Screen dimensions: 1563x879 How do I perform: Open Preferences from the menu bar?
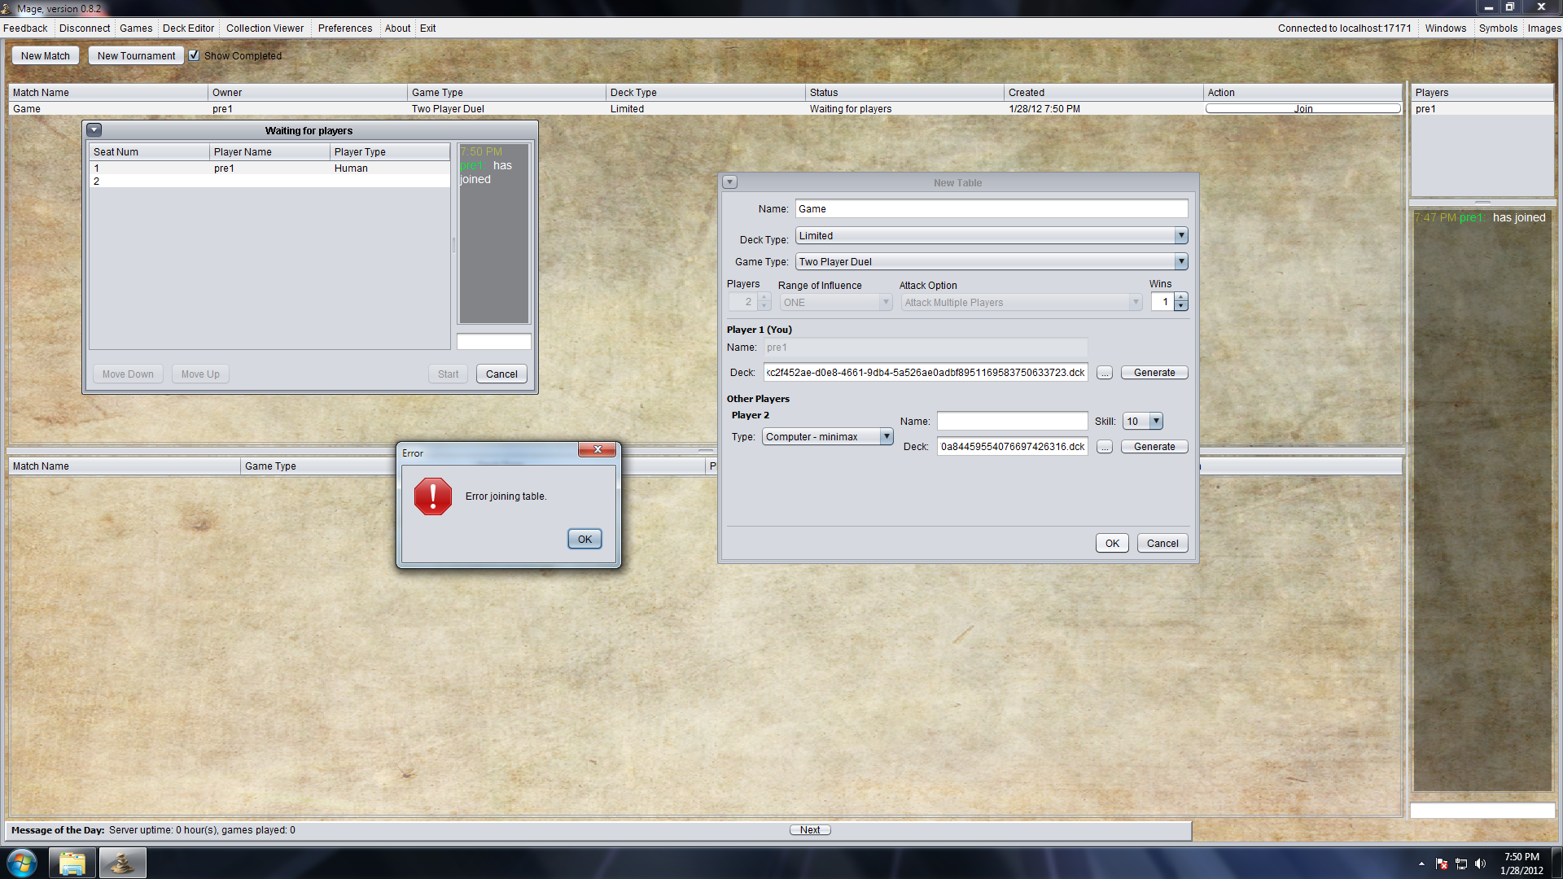[x=345, y=28]
